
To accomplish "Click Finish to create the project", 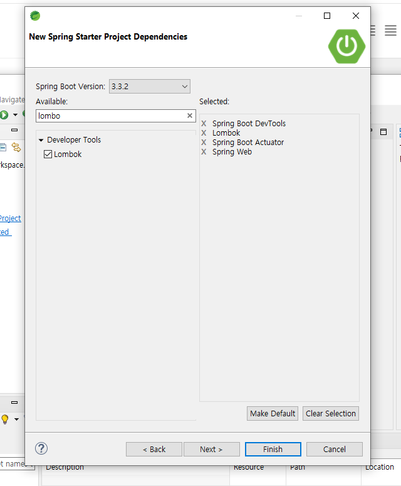I will tap(273, 449).
